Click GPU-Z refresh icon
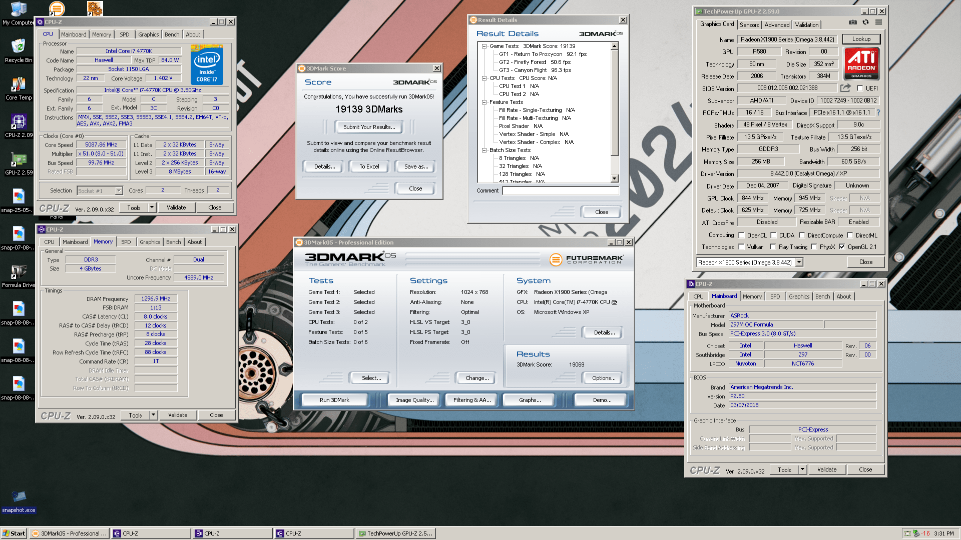Viewport: 961px width, 540px height. pyautogui.click(x=865, y=22)
